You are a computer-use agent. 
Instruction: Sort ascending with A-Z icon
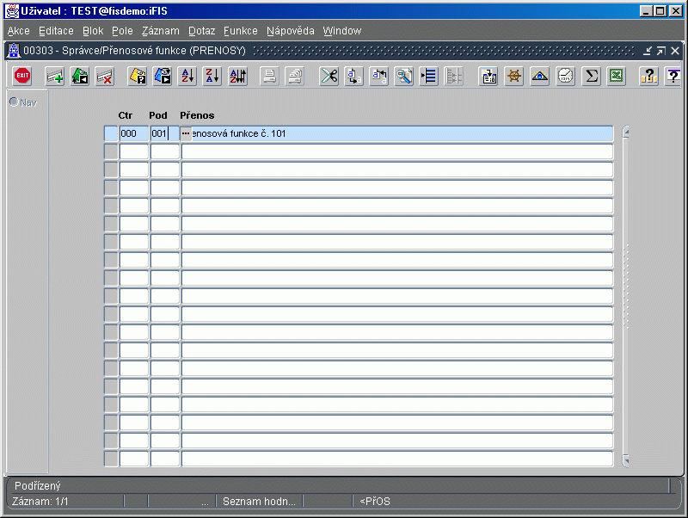tap(187, 77)
